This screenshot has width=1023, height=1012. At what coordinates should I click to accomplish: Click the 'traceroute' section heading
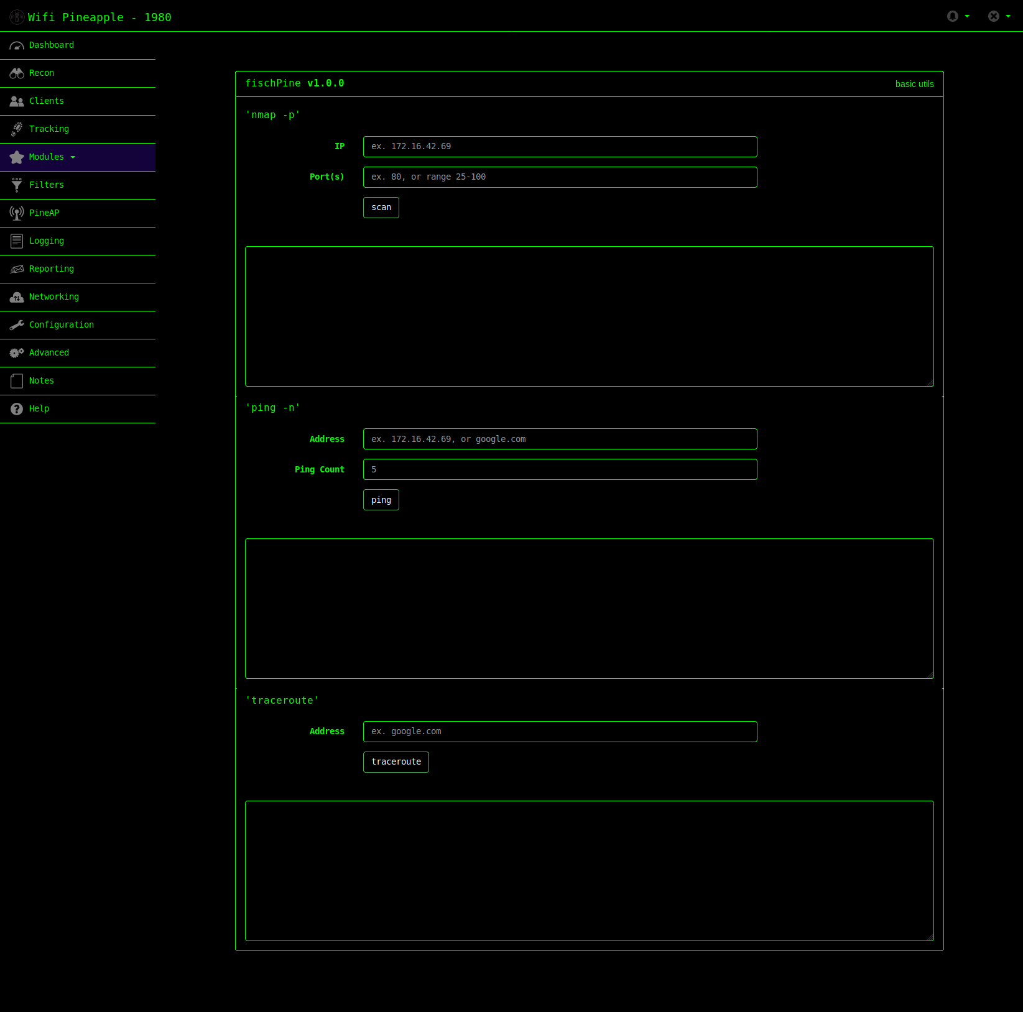point(282,701)
